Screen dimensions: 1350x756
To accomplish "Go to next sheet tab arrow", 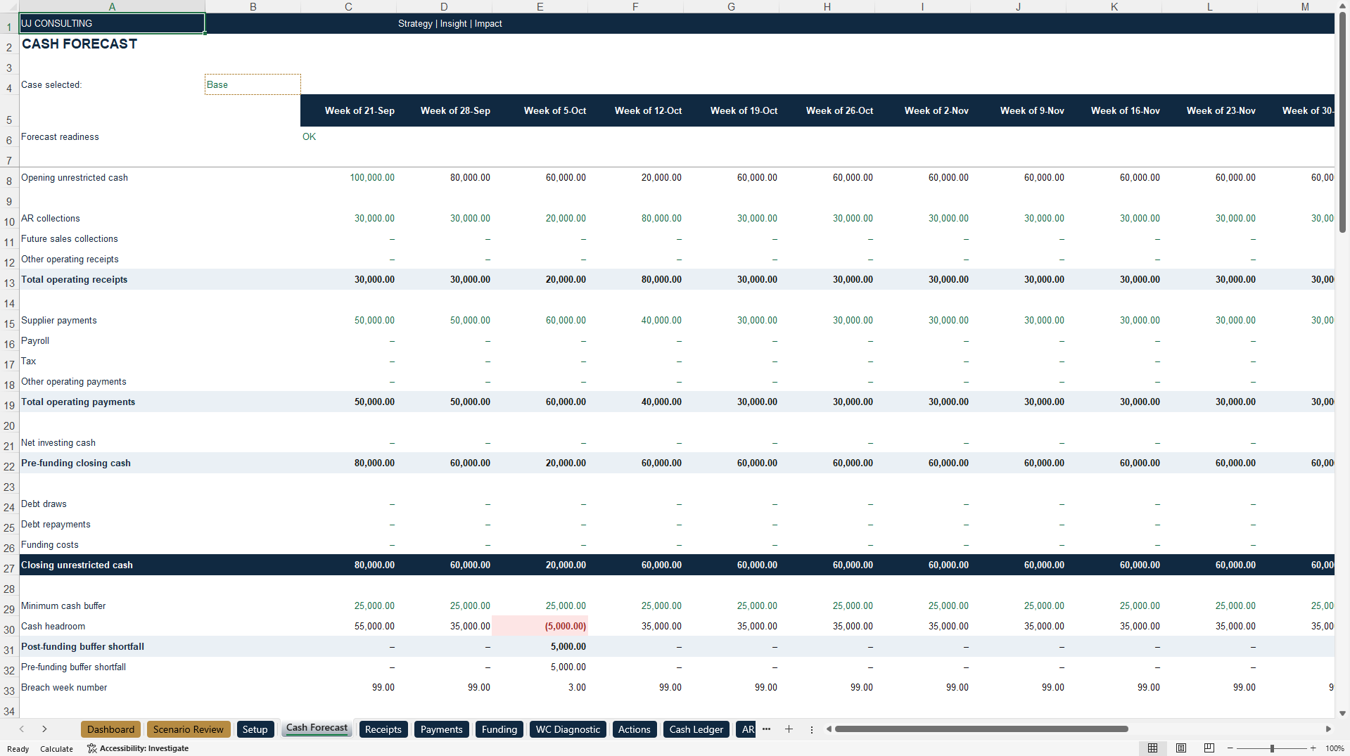I will (x=44, y=729).
